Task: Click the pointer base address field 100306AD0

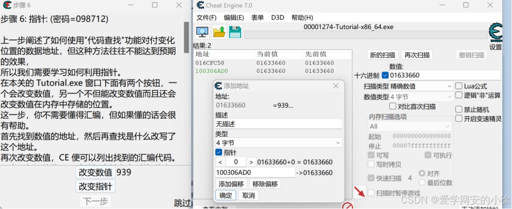Action: 255,173
